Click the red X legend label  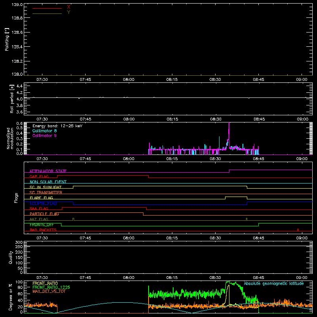pos(69,7)
